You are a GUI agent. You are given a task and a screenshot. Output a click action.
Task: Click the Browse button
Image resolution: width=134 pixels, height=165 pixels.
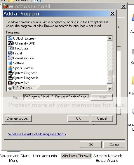point(102,97)
